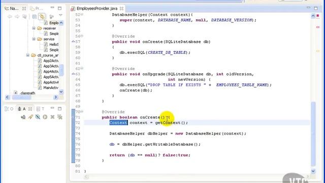Switch to the Project Explorer tab
The width and height of the screenshot is (325, 183).
[x=37, y=9]
